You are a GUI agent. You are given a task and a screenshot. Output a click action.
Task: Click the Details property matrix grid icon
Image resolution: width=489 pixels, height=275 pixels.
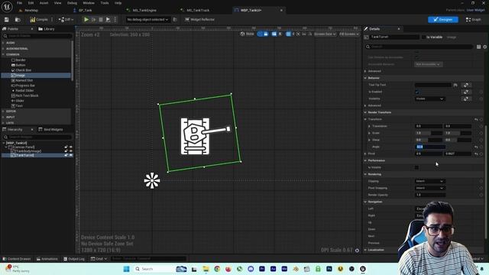pos(479,47)
